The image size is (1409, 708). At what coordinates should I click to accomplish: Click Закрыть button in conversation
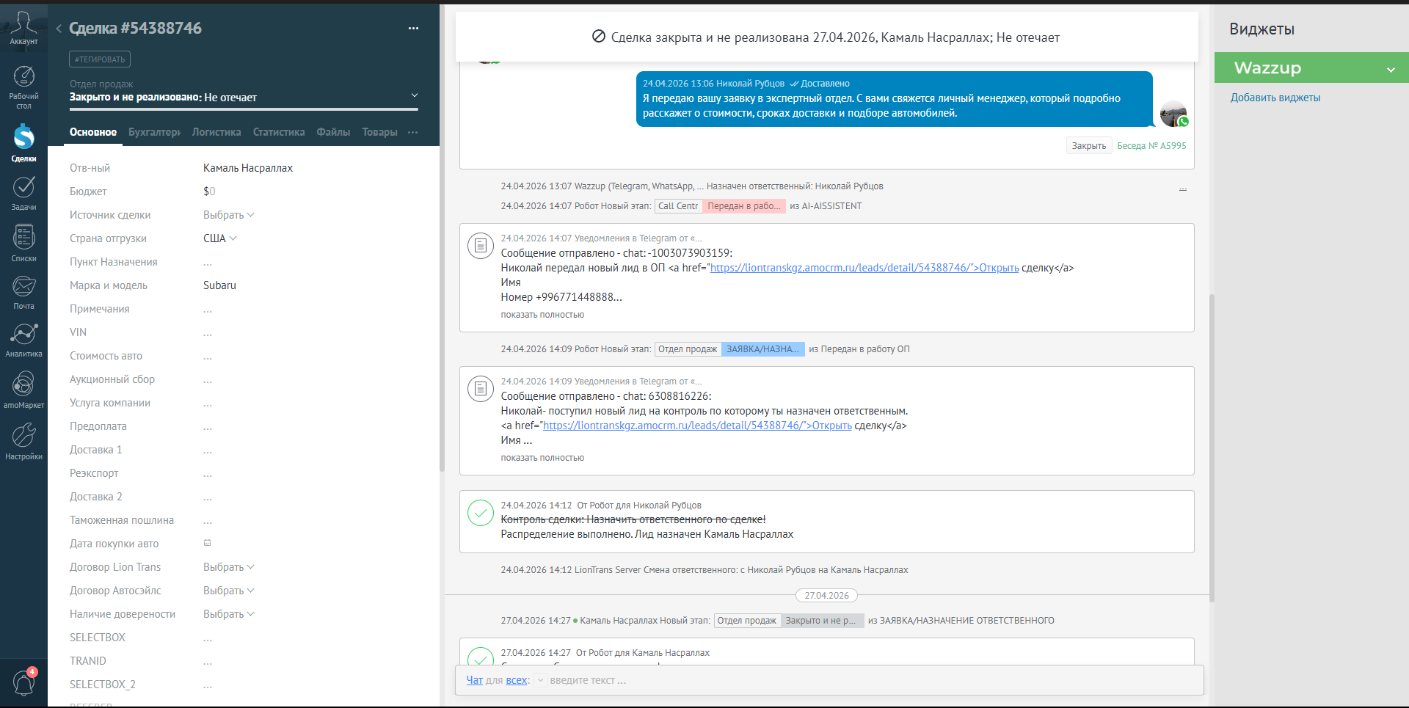(x=1089, y=146)
